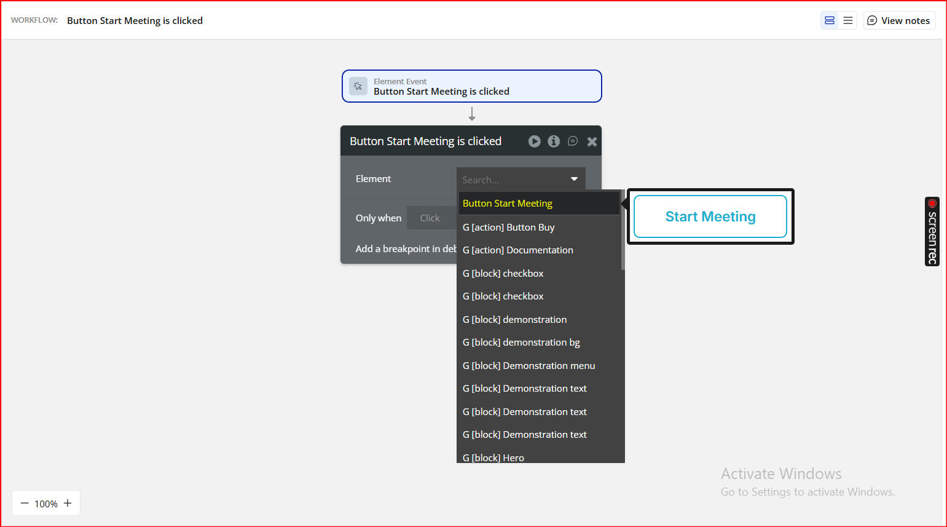Click the Start Meeting preview button
Image resolution: width=947 pixels, height=527 pixels.
tap(710, 216)
